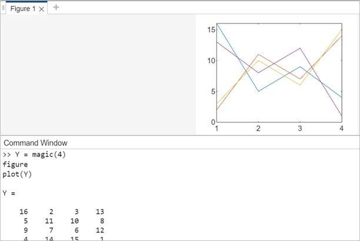Add a new tab with the plus icon
The image size is (360, 241).
pos(56,8)
